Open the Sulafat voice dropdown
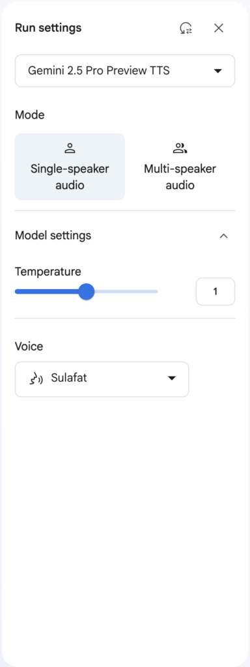The height and width of the screenshot is (667, 250). (x=102, y=379)
